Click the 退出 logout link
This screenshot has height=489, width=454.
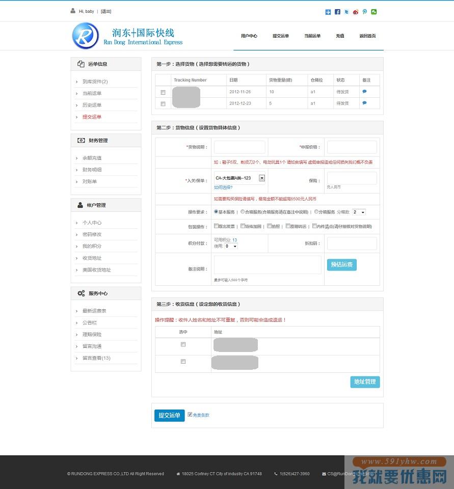click(x=106, y=11)
